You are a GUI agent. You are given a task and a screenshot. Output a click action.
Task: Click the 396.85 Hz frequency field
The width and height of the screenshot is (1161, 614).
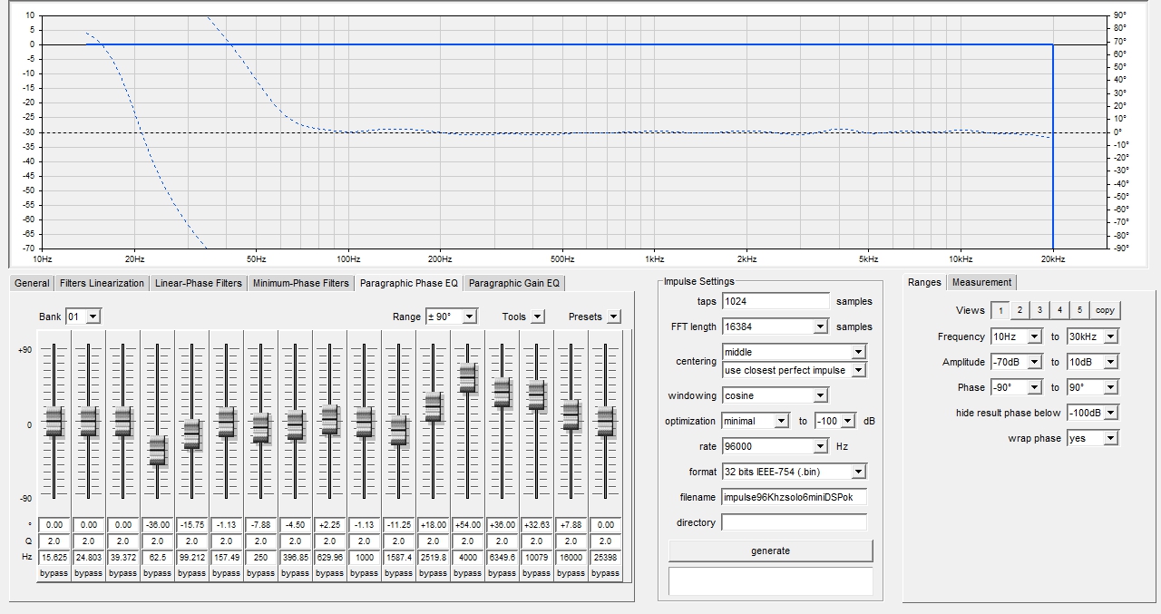(295, 557)
